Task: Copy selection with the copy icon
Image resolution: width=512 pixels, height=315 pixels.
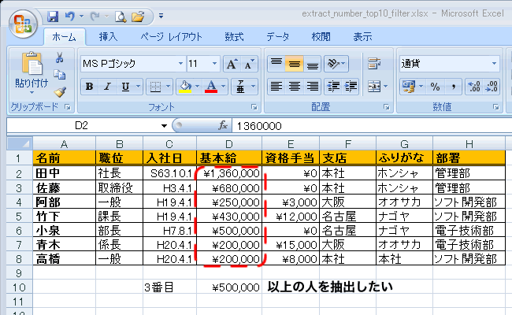Action: [x=59, y=75]
